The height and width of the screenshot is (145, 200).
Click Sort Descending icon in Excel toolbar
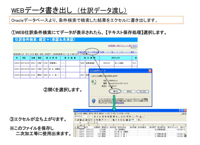point(124,120)
